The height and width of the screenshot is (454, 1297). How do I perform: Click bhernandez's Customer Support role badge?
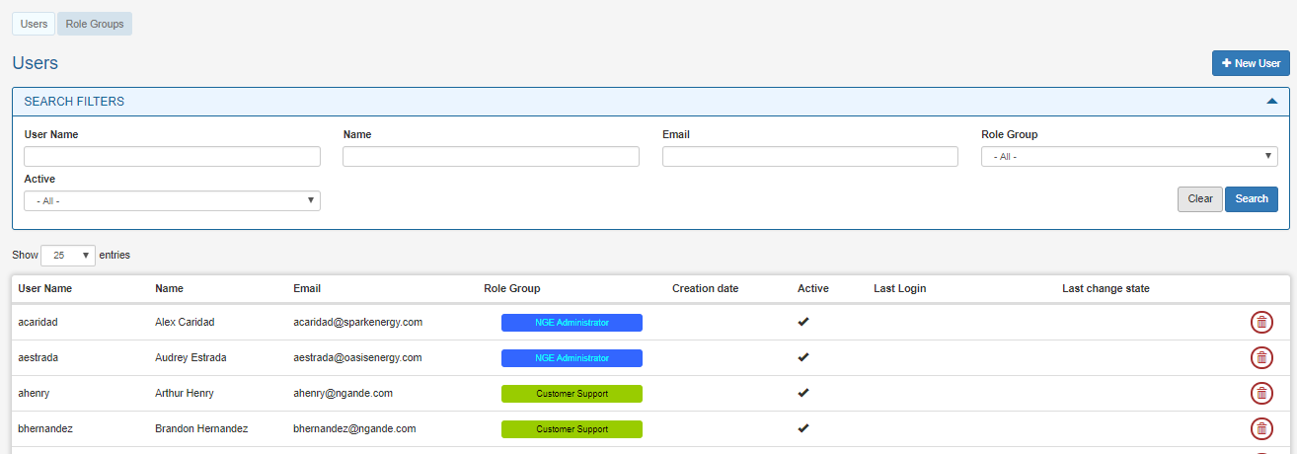click(x=572, y=429)
